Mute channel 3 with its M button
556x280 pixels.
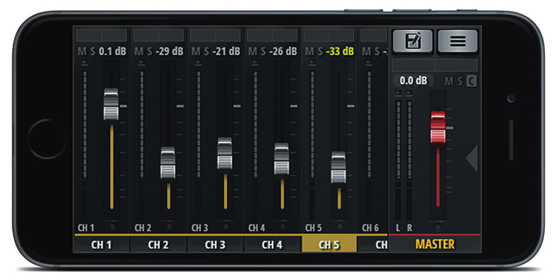pos(196,51)
